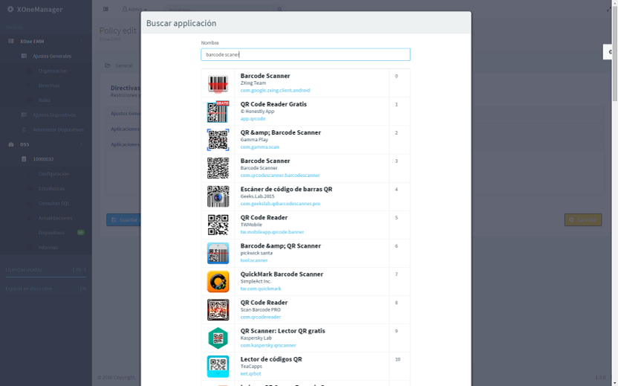618x386 pixels.
Task: Open Consultas SQL in sidebar
Action: 54,203
